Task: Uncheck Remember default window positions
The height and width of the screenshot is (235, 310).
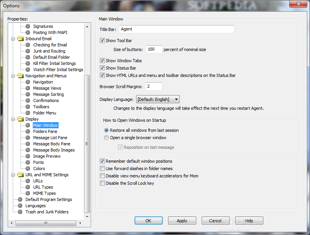Action: 102,161
